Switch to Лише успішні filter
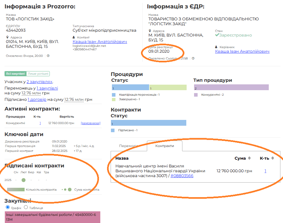Screen dimensions: 283x223 click(38, 74)
